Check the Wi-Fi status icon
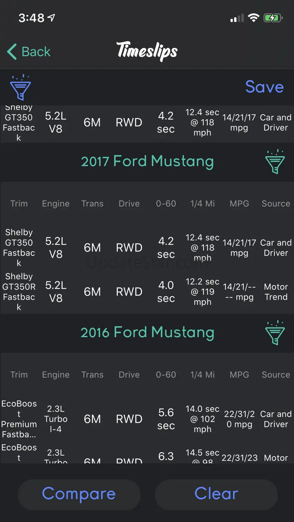The height and width of the screenshot is (522, 294). 254,18
